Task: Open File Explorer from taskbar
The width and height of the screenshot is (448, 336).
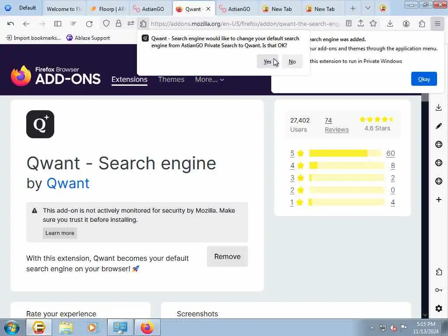Action: 66,327
